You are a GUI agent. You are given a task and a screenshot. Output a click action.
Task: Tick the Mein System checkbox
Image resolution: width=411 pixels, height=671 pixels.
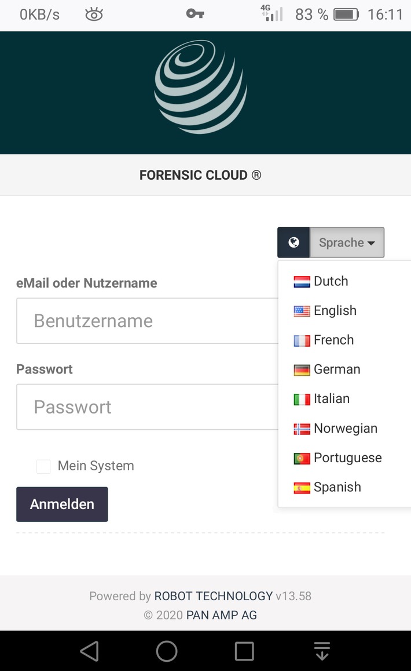click(x=43, y=466)
